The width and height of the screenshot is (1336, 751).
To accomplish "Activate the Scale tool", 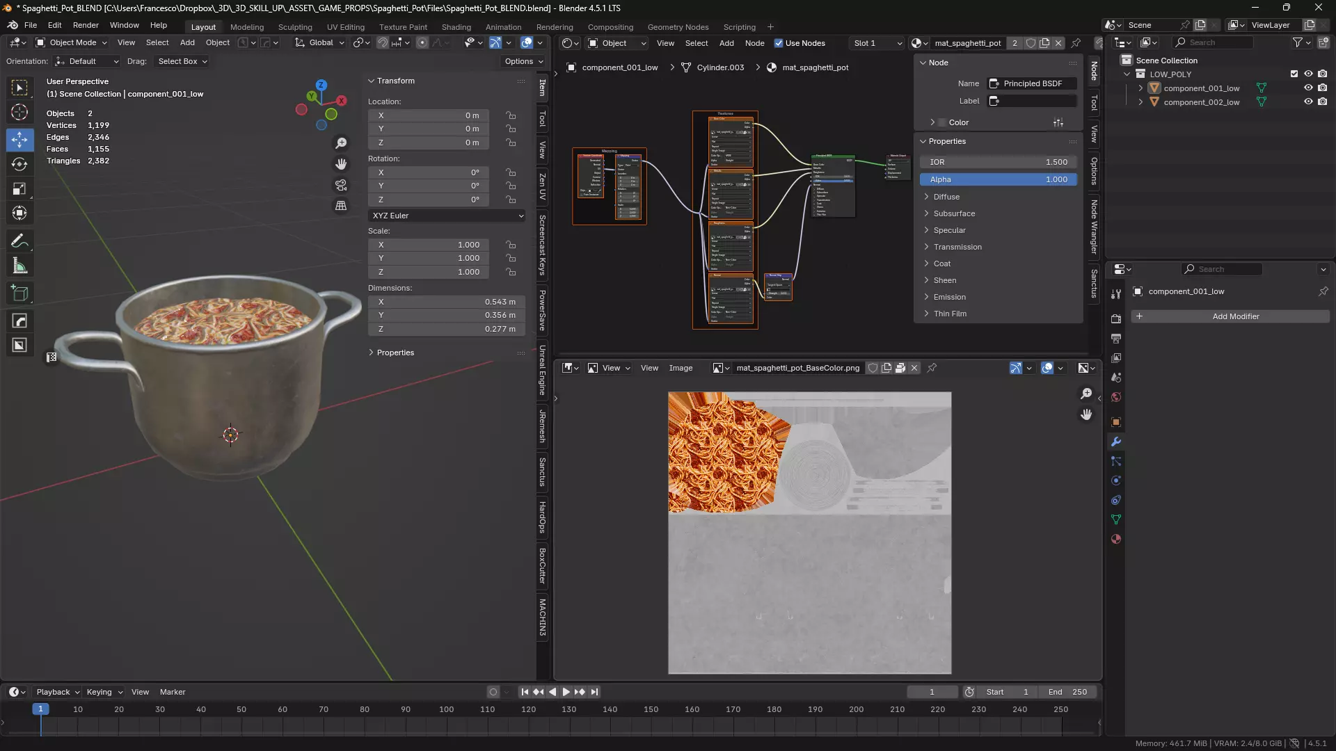I will (19, 188).
